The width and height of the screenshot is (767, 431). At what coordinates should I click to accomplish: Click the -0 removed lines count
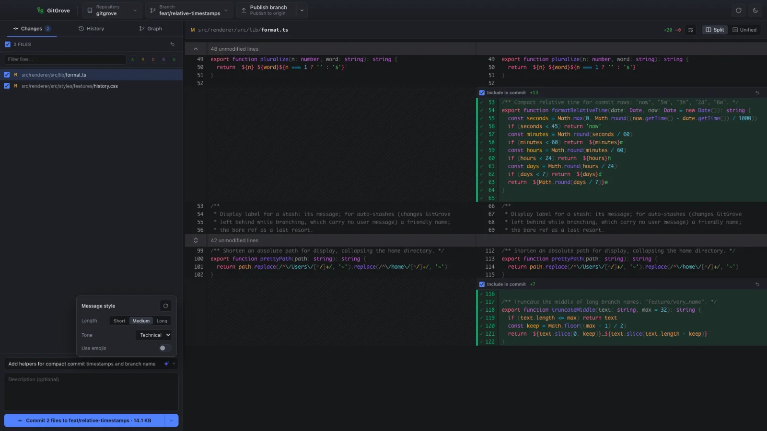pyautogui.click(x=678, y=30)
